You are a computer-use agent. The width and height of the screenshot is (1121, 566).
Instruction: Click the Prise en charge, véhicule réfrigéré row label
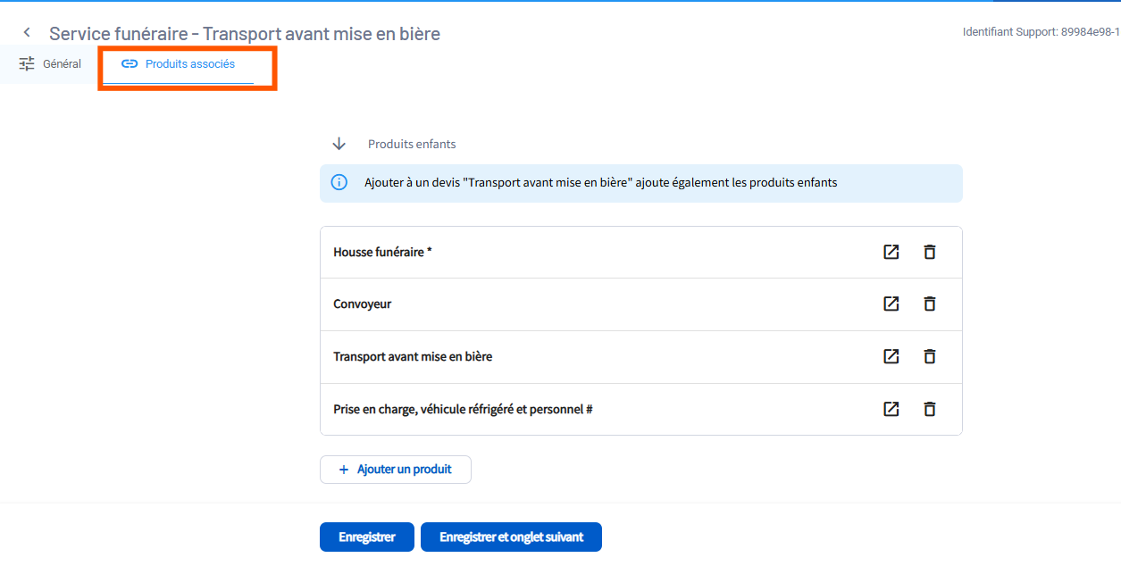coord(464,409)
